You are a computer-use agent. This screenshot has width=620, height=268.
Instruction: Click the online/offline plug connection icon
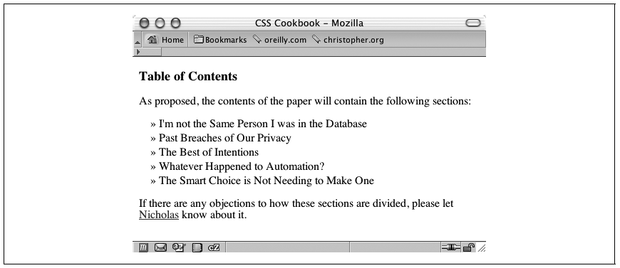(451, 247)
